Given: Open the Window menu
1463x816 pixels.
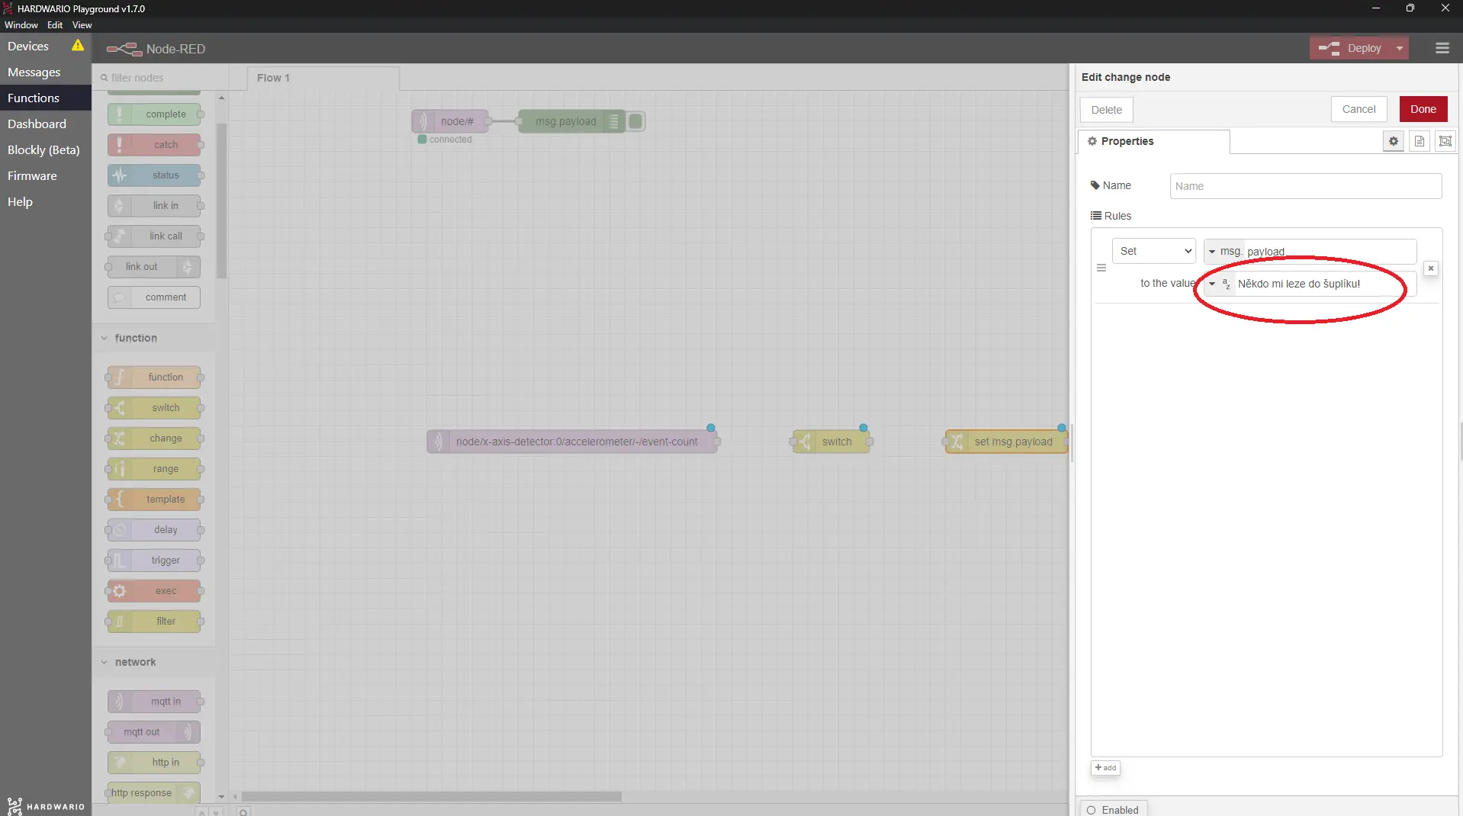Looking at the screenshot, I should [21, 25].
